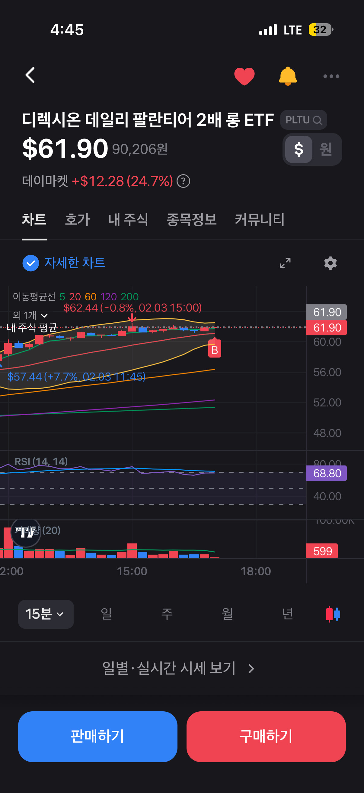Tap 90,206원 converted price
Image resolution: width=364 pixels, height=793 pixels.
tap(140, 149)
